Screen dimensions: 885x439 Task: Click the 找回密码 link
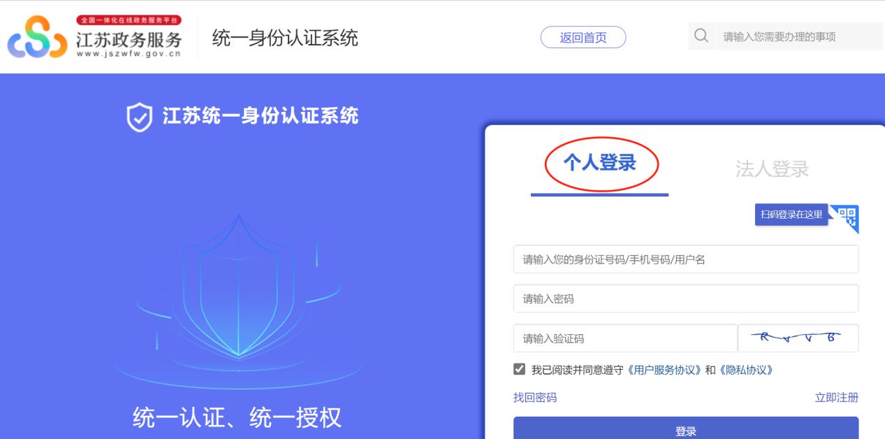pos(535,397)
